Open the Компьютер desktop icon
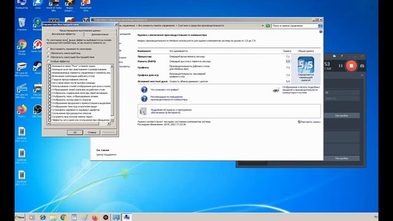 click(x=22, y=4)
